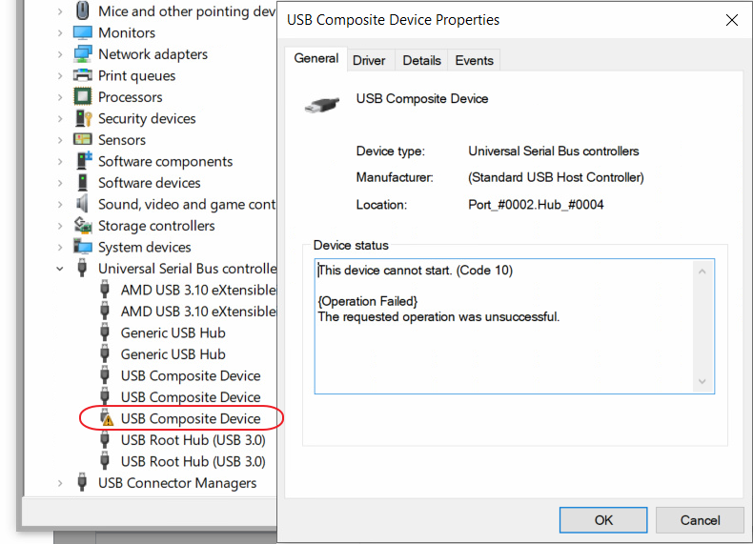
Task: Click the Processors chip icon
Action: 83,96
